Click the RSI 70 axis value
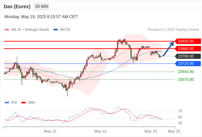Image resolution: width=202 pixels, height=137 pixels. pyautogui.click(x=180, y=111)
